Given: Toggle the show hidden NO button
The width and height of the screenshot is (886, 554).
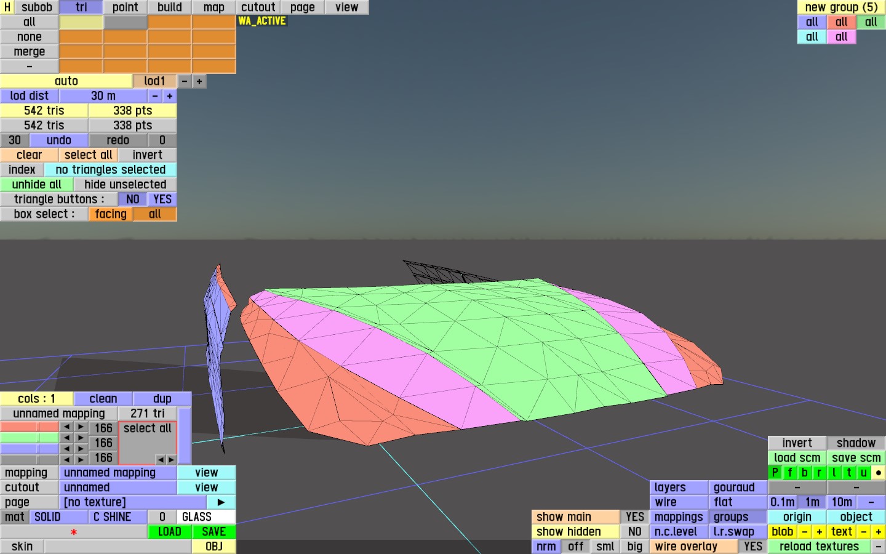Looking at the screenshot, I should pyautogui.click(x=635, y=532).
